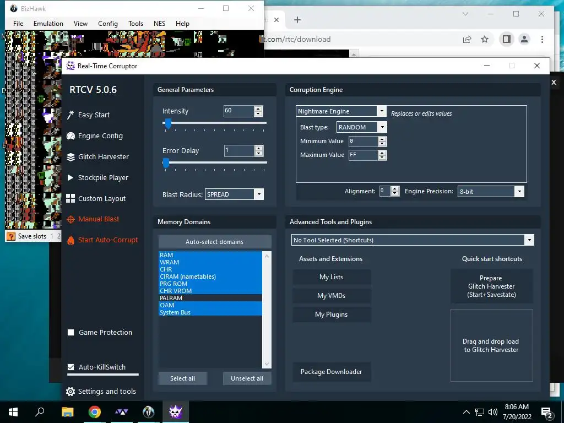Disable Auto-KillSwitch checkbox
564x423 pixels.
[71, 367]
